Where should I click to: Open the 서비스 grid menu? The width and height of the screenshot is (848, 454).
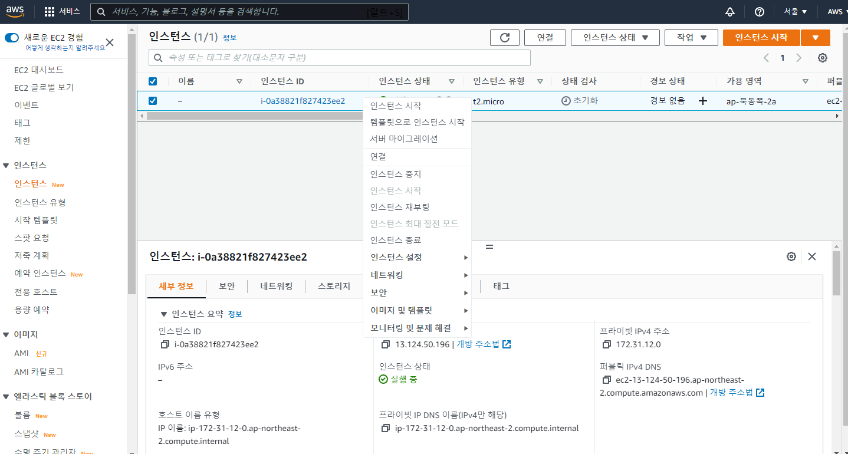click(x=62, y=12)
